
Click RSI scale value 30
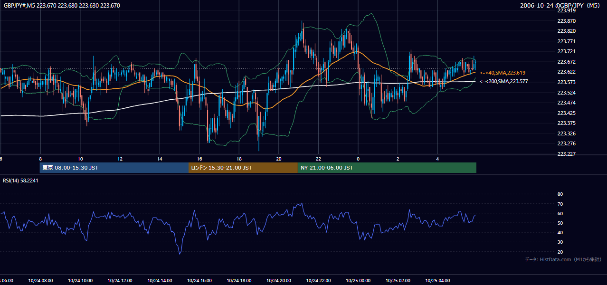[x=560, y=242]
